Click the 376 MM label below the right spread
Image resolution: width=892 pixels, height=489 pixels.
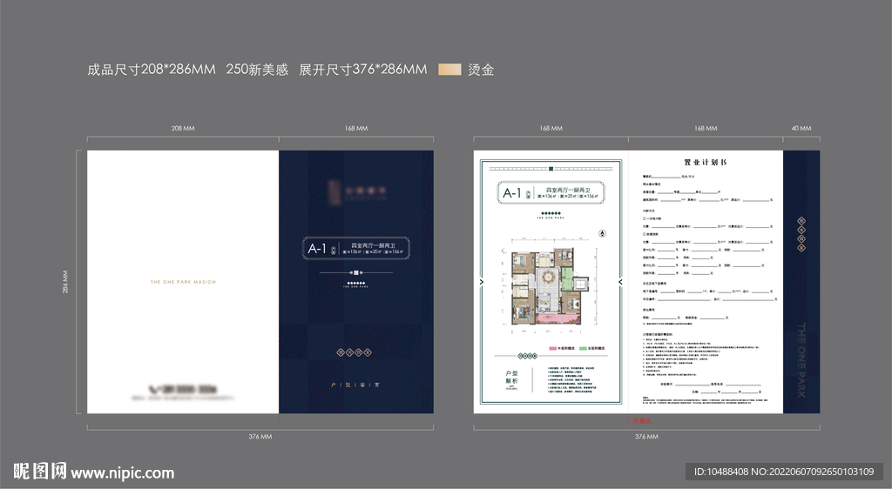pyautogui.click(x=647, y=437)
